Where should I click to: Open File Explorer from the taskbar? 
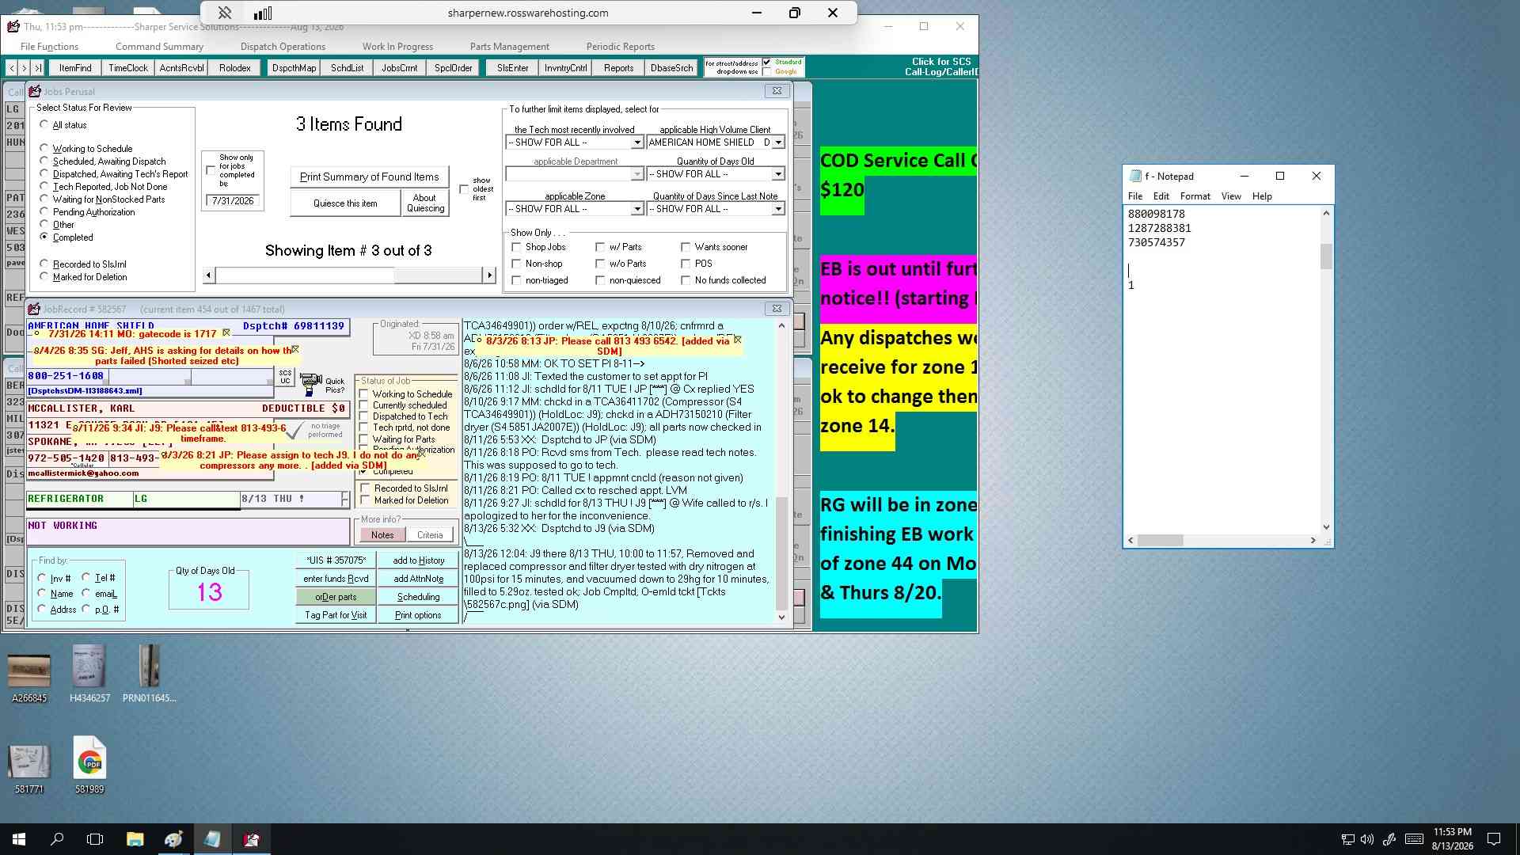click(x=135, y=839)
